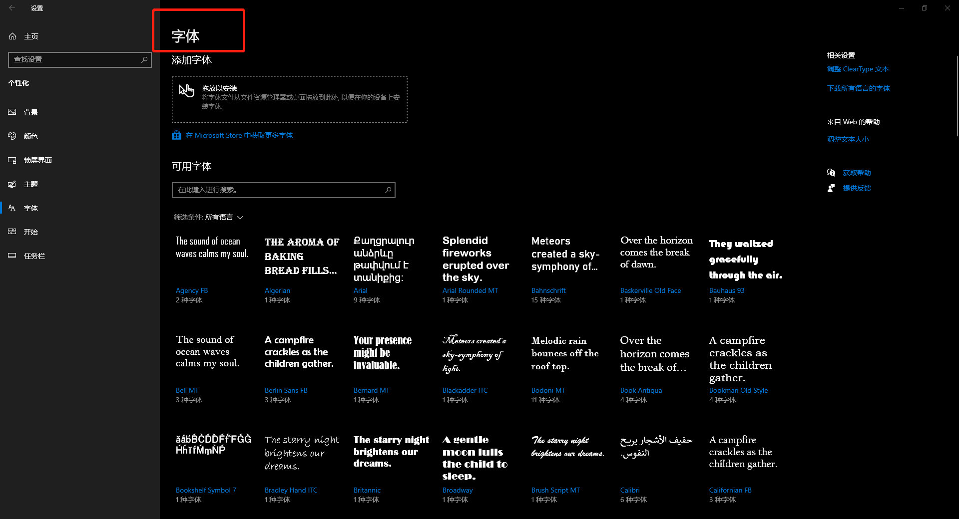
Task: Click the 获取帮助 link
Action: click(x=857, y=173)
